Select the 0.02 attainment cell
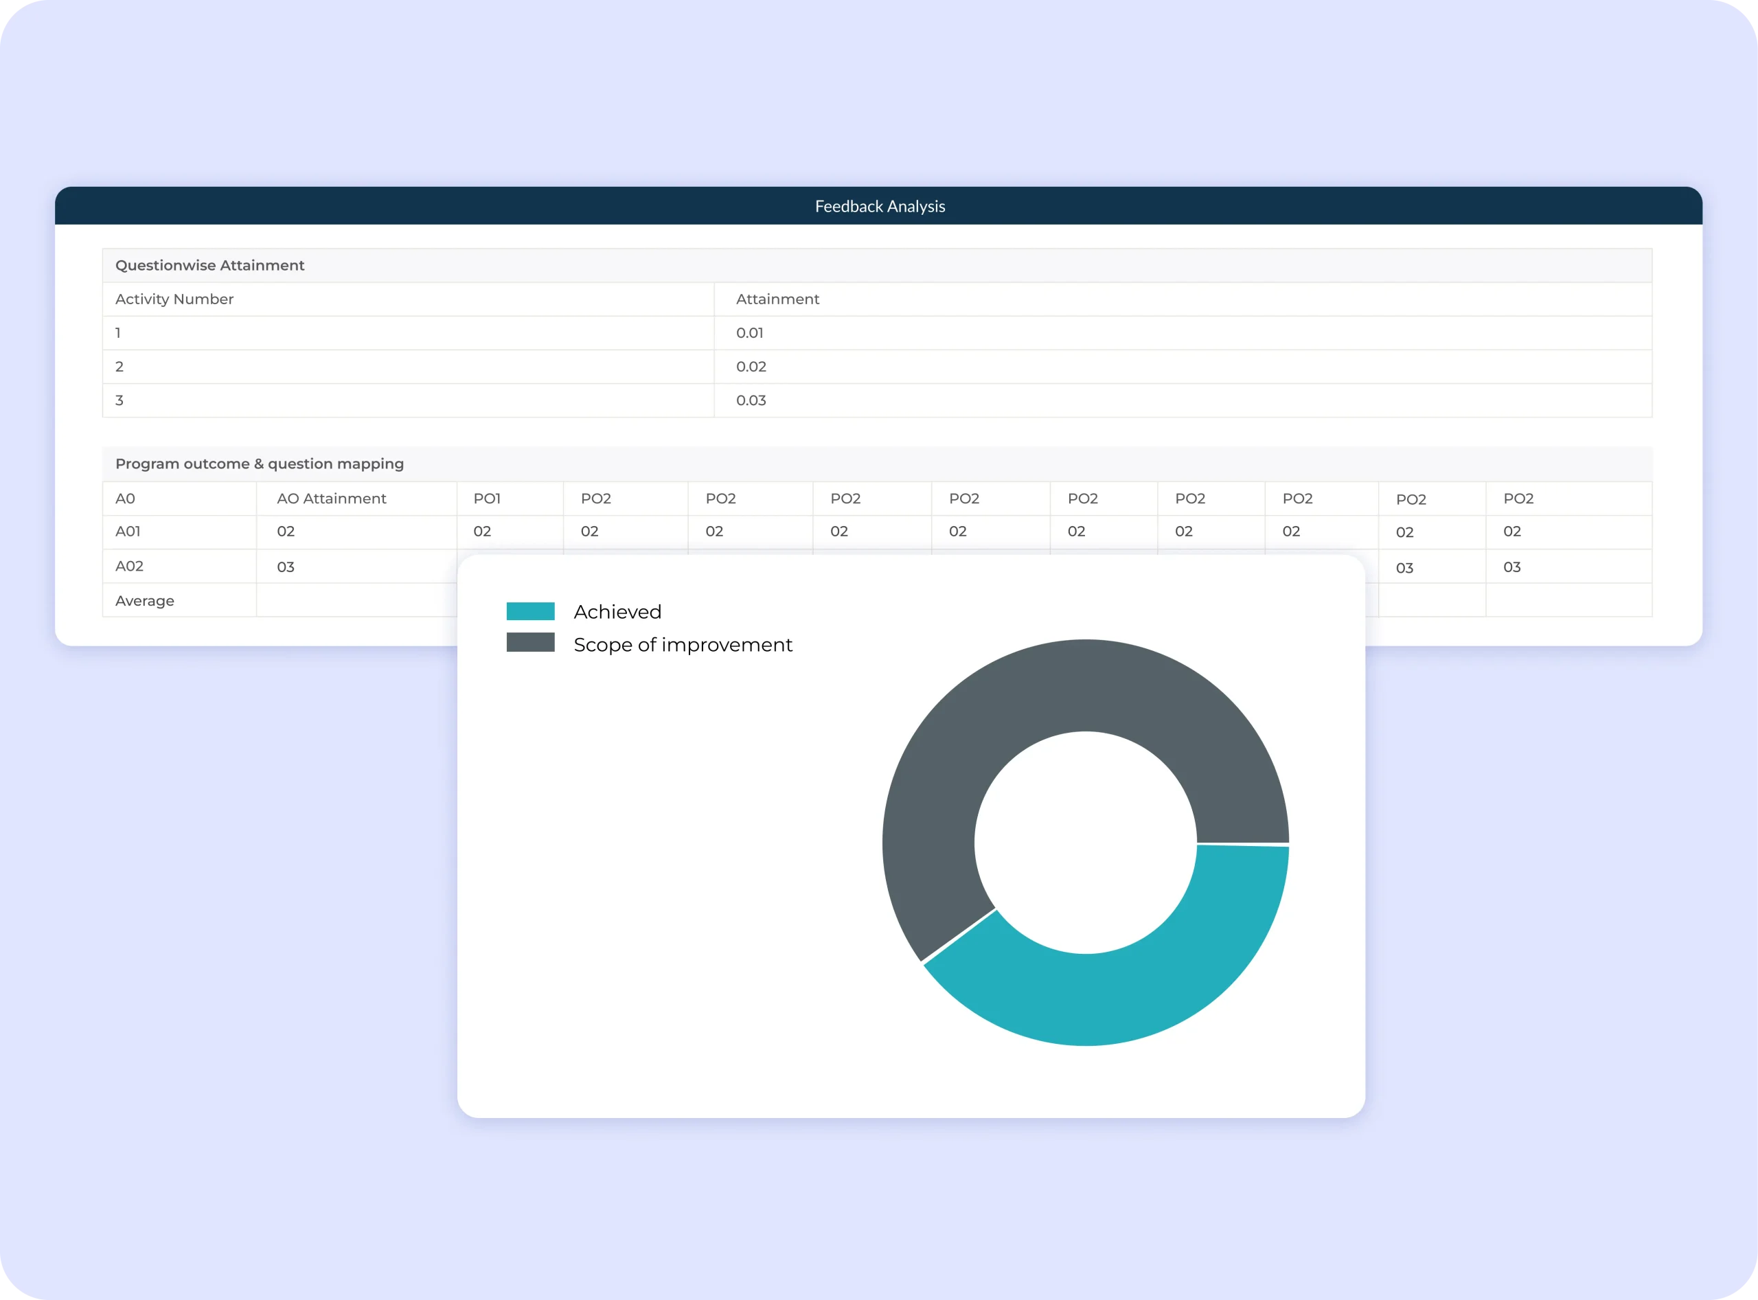 [x=751, y=367]
